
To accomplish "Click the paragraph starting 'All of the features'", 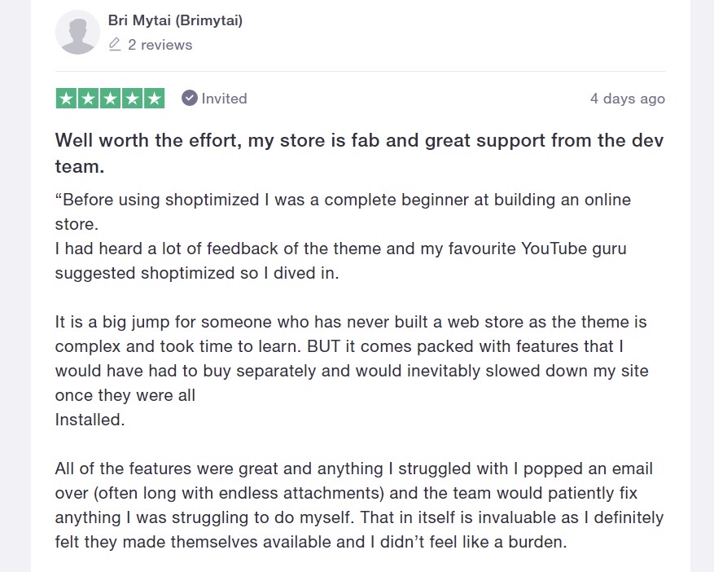I will 359,505.
